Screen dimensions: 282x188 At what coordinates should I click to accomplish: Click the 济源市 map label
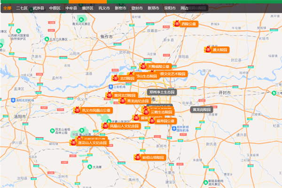pos(36,56)
